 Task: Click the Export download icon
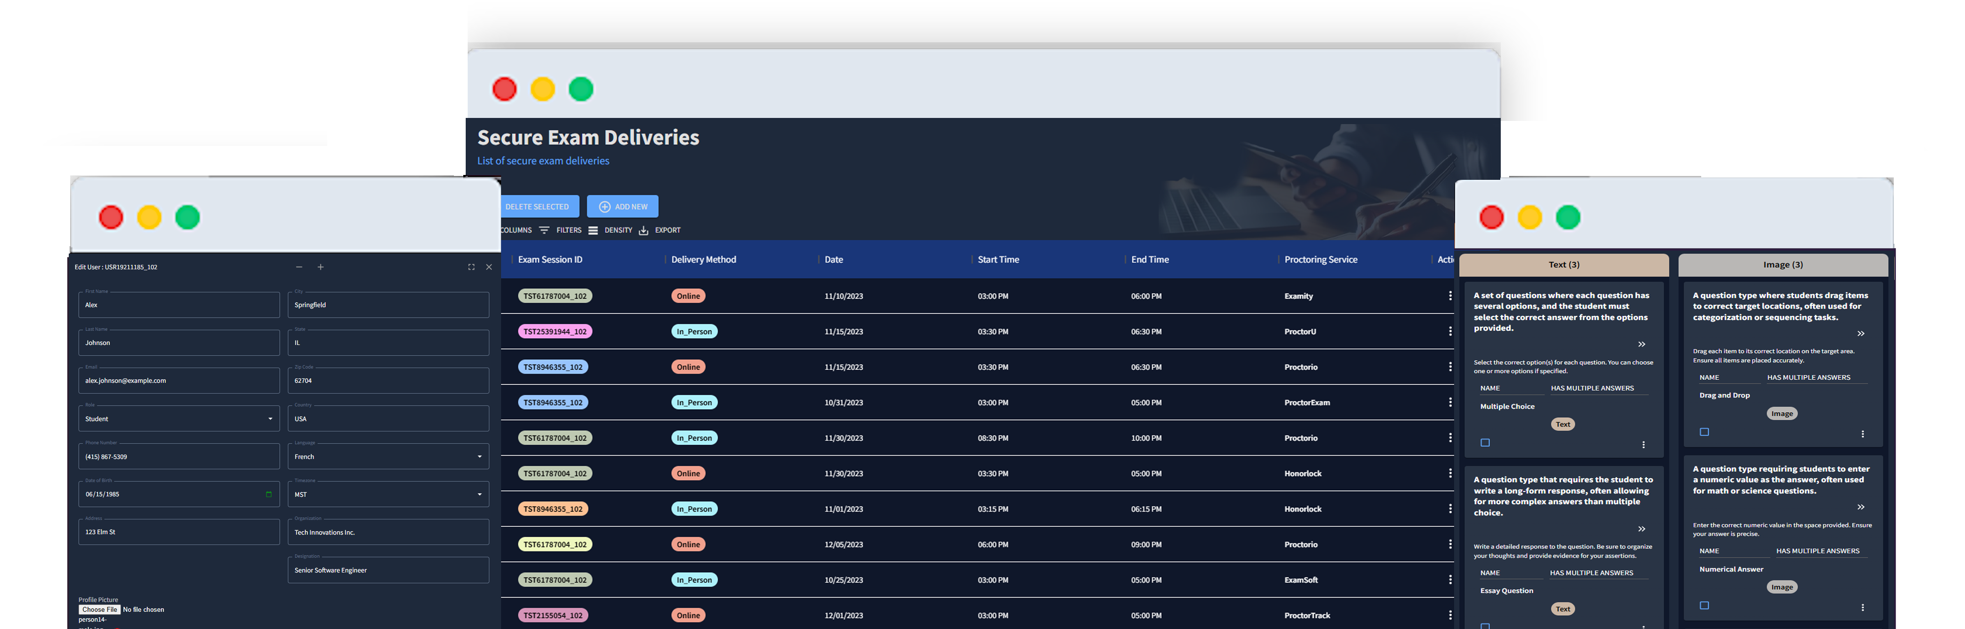[645, 230]
